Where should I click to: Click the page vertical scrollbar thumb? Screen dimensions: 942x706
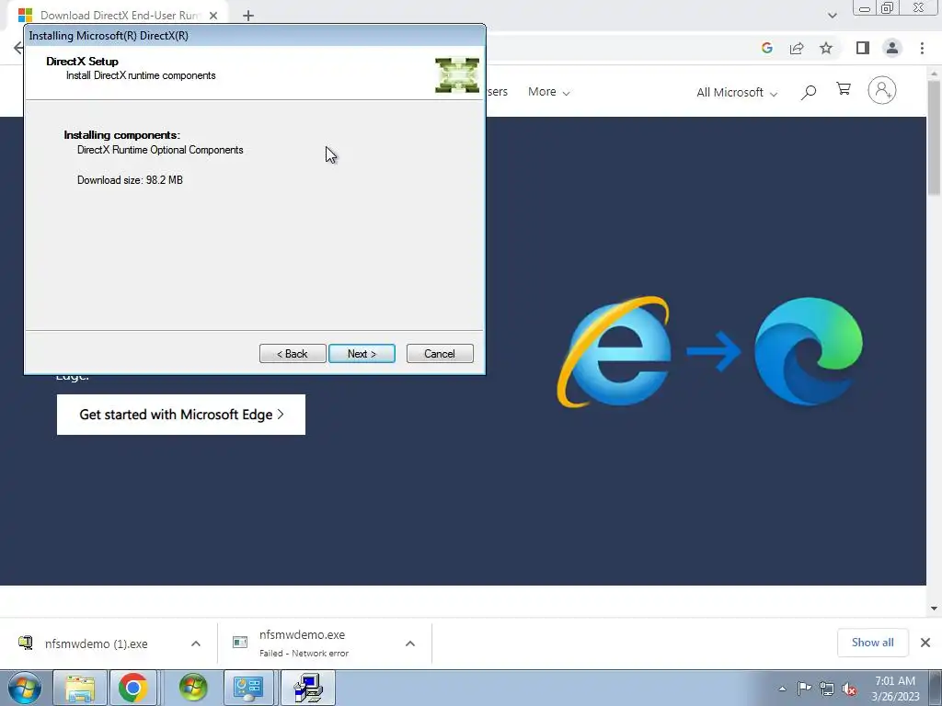935,139
